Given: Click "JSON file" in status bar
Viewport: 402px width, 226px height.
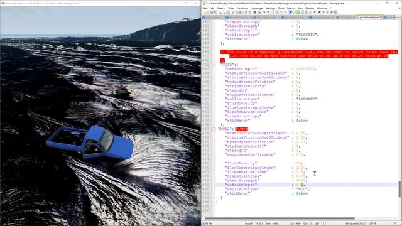Looking at the screenshot, I should click(x=207, y=223).
